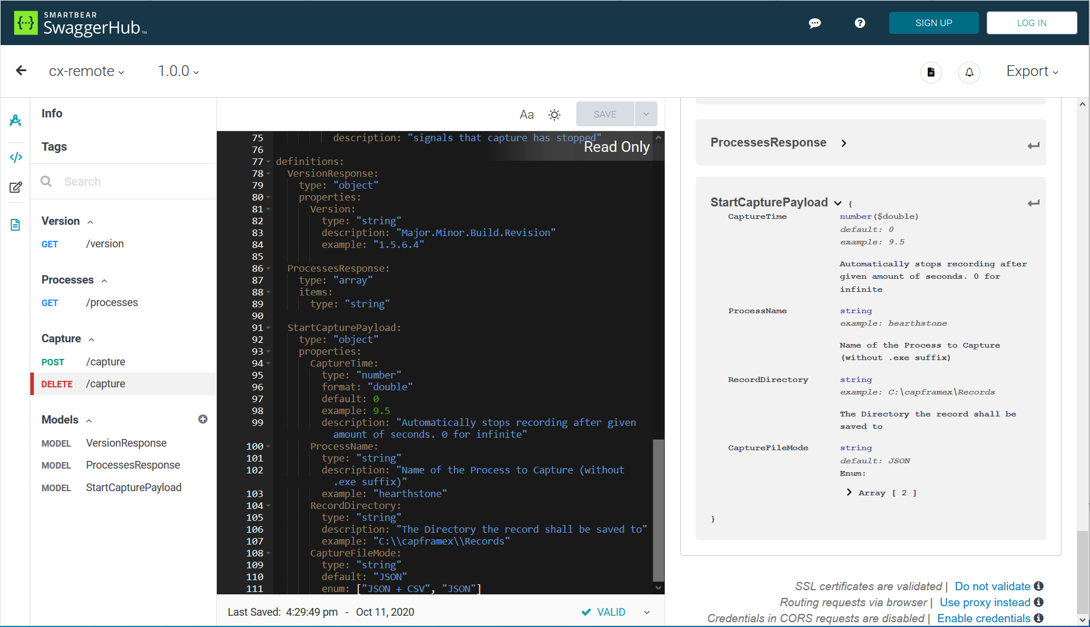
Task: Open the Export dropdown menu
Action: (1032, 71)
